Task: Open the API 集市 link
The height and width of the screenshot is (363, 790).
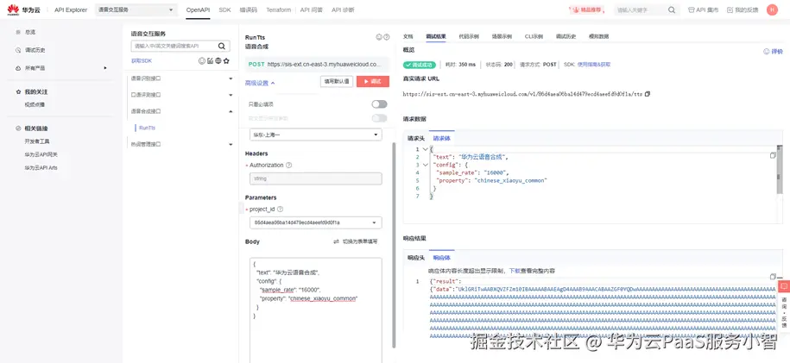Action: tap(704, 9)
